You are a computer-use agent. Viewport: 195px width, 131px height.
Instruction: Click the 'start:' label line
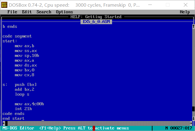10,41
